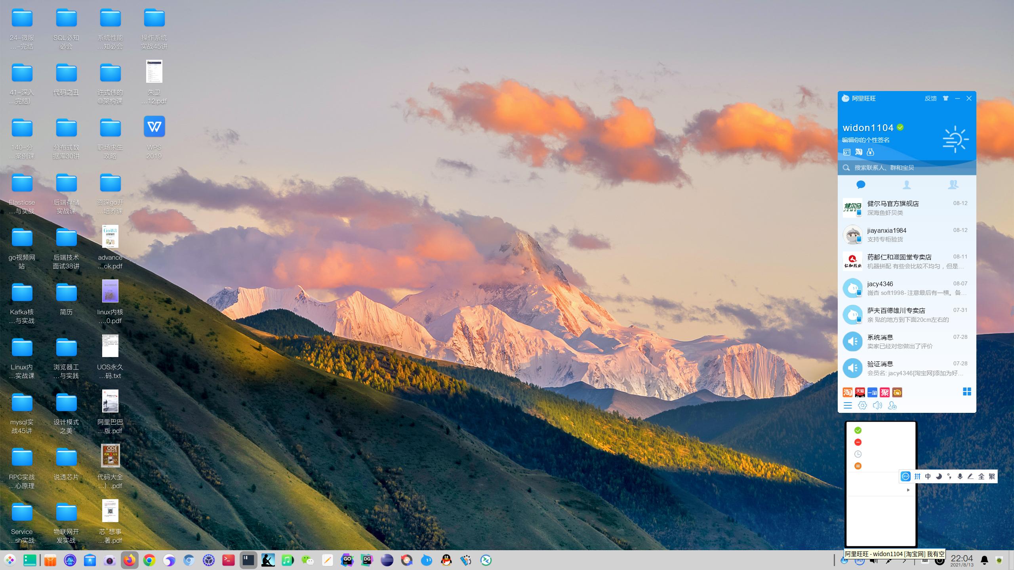
Task: Click the Juhuasuan 聚 shortcut icon
Action: tap(885, 392)
